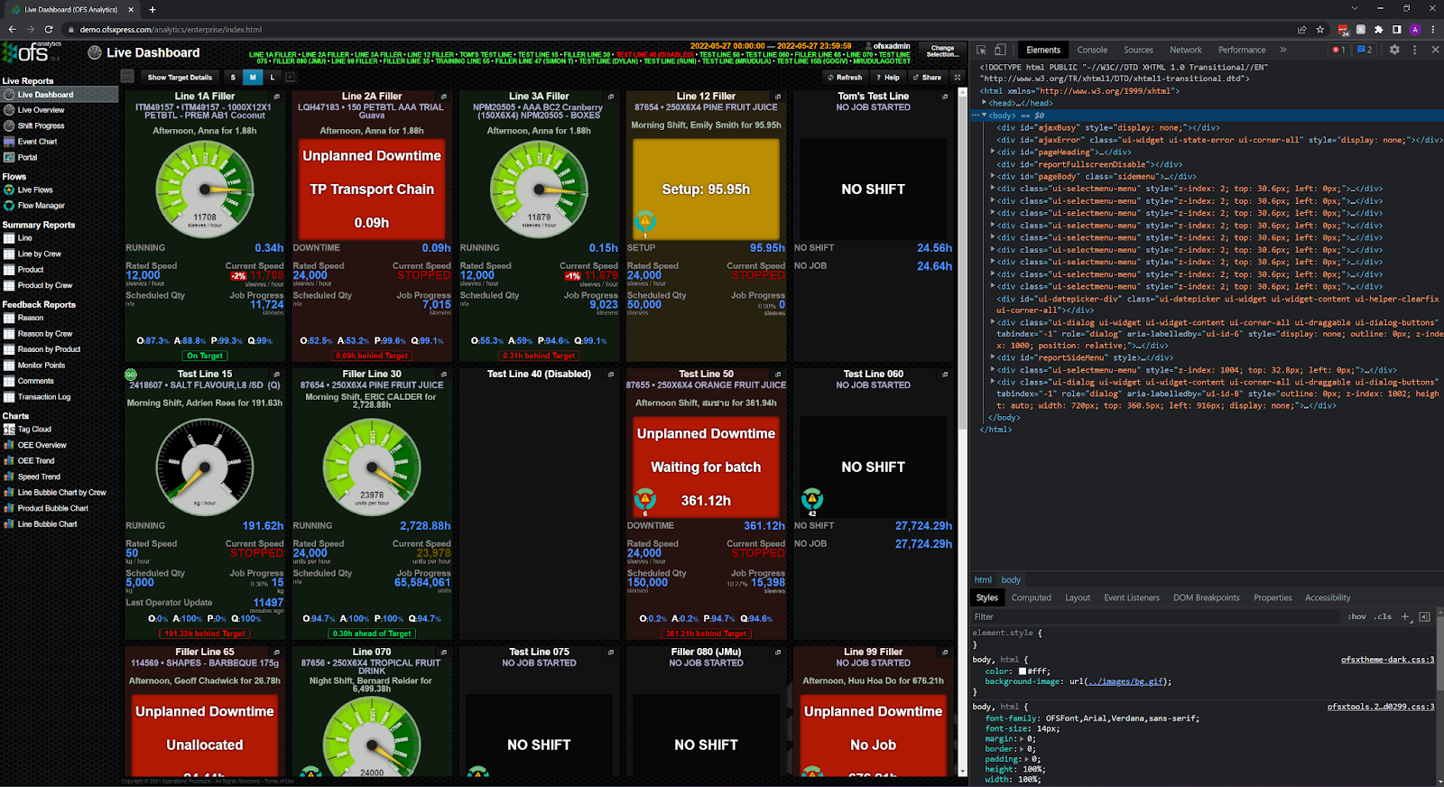Switch to the Console tab
This screenshot has height=787, width=1444.
click(1092, 50)
